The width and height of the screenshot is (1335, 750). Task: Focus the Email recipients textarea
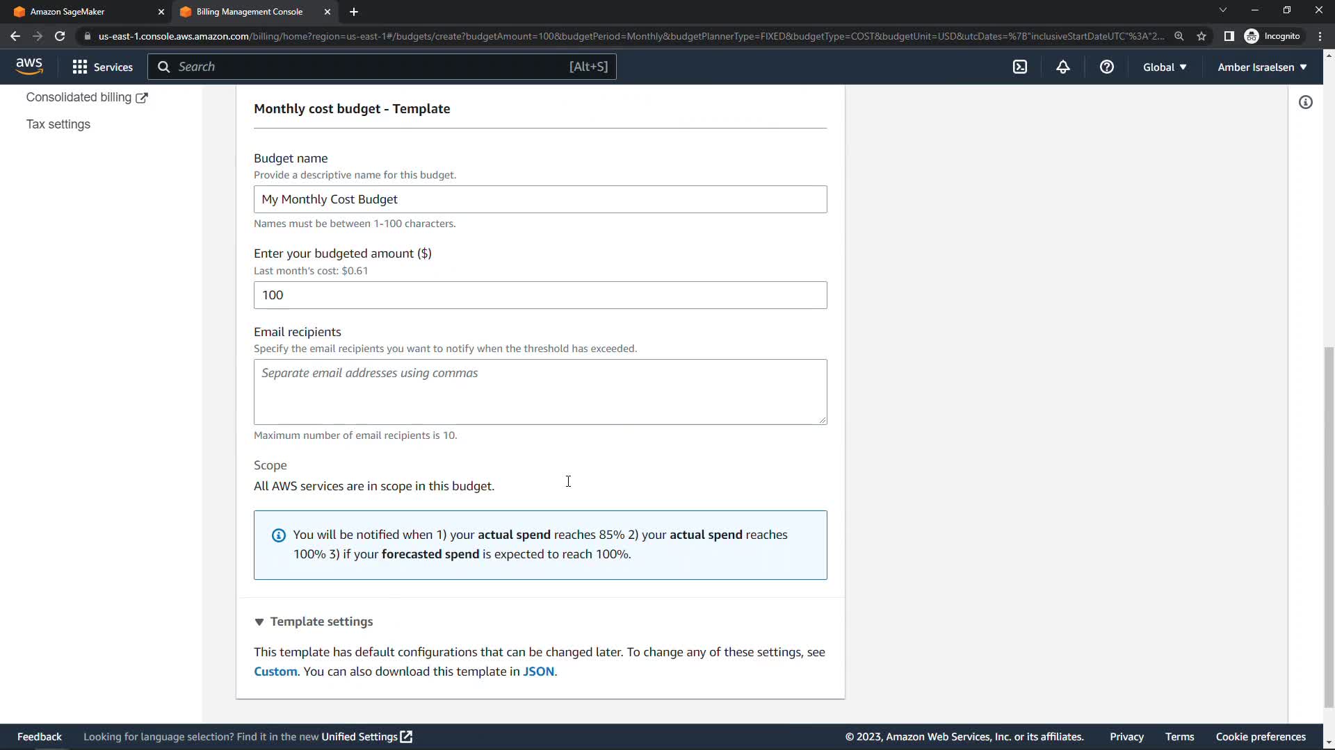tap(540, 392)
